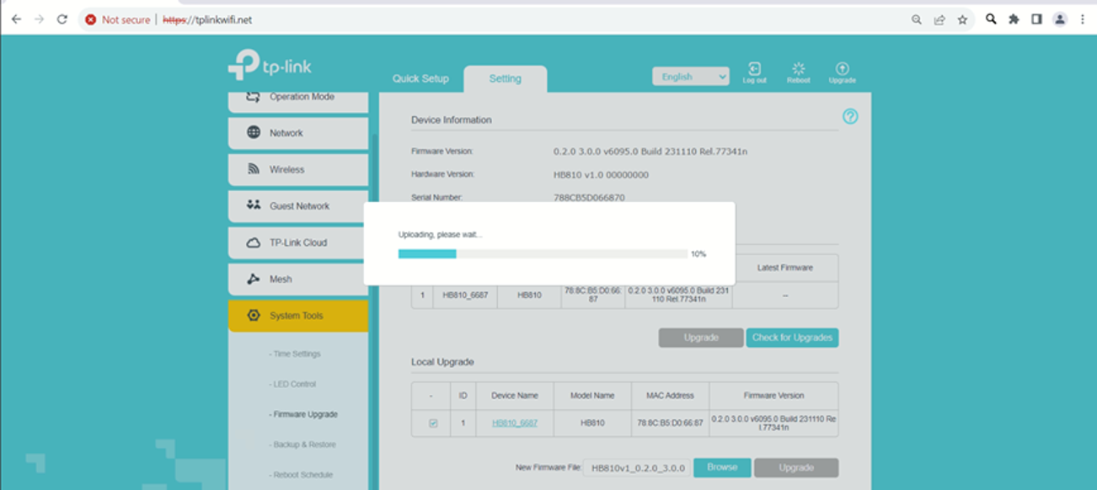The width and height of the screenshot is (1097, 490).
Task: Click the TP-Link Cloud icon
Action: click(x=253, y=242)
